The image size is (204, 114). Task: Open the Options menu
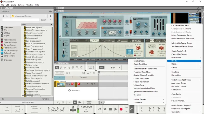pos(21,5)
